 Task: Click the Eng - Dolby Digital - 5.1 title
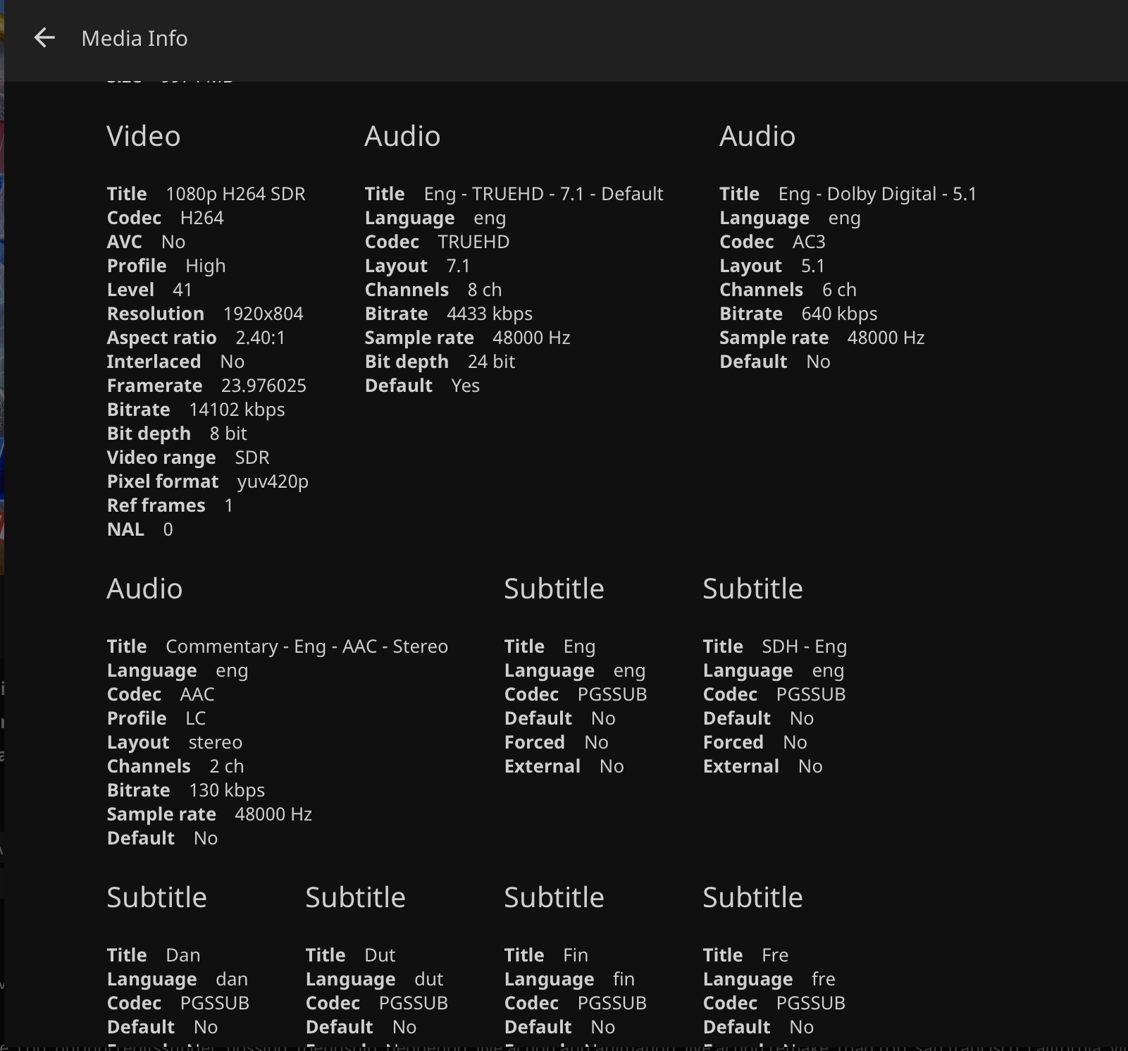876,193
